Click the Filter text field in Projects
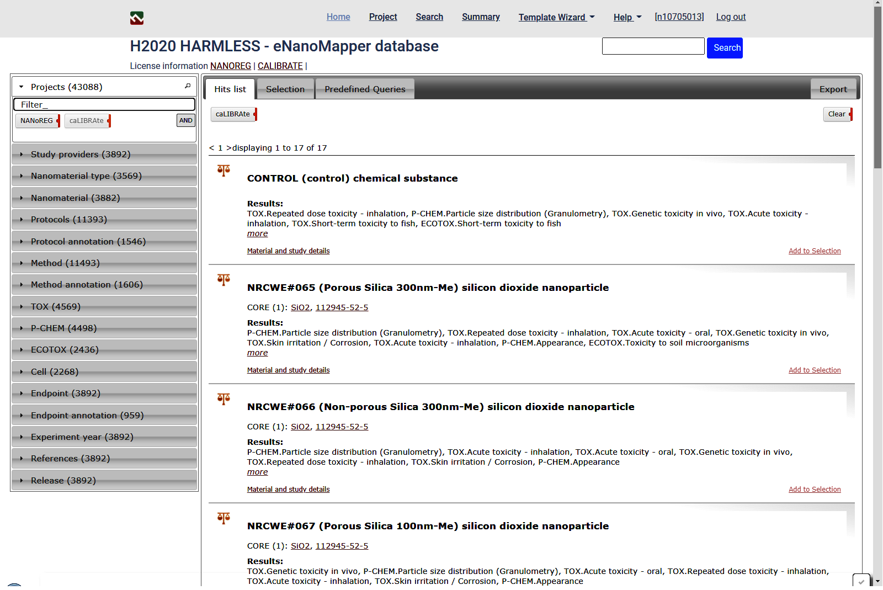The image size is (883, 590). 104,104
